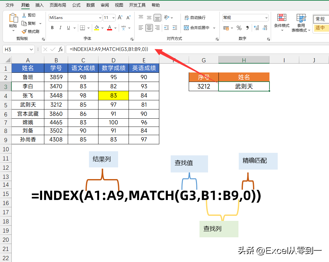Open the fill color dropdown arrow

[102, 28]
